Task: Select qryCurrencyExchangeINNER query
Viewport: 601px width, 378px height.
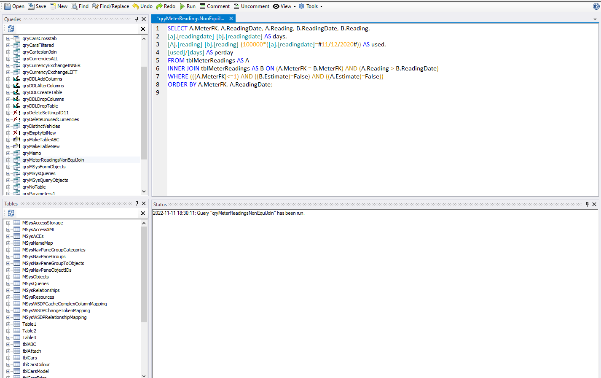Action: [x=51, y=65]
